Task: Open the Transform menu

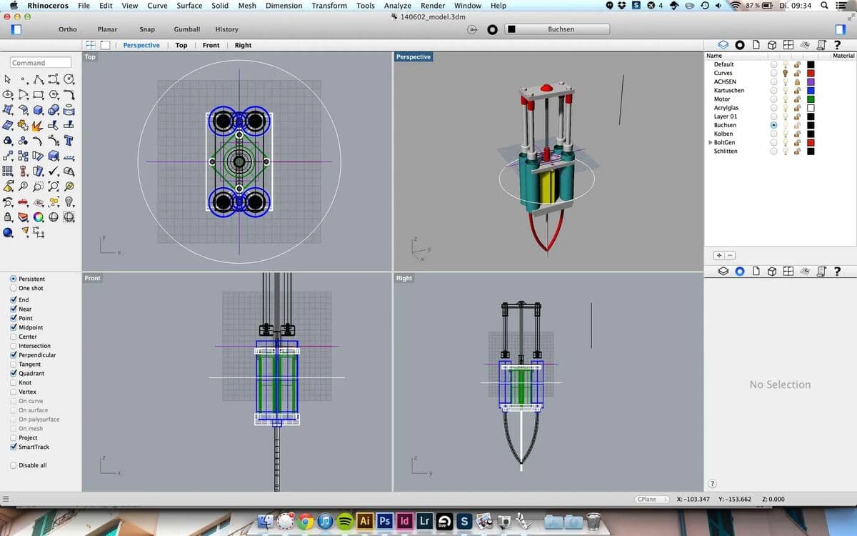Action: click(x=329, y=6)
